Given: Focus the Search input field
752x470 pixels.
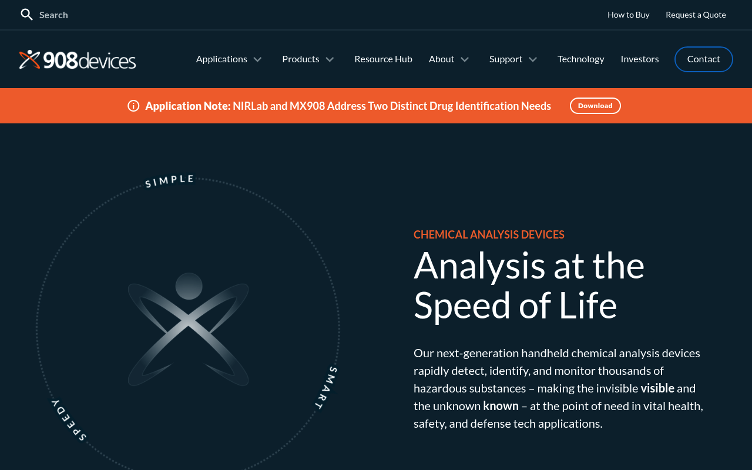Looking at the screenshot, I should point(53,15).
